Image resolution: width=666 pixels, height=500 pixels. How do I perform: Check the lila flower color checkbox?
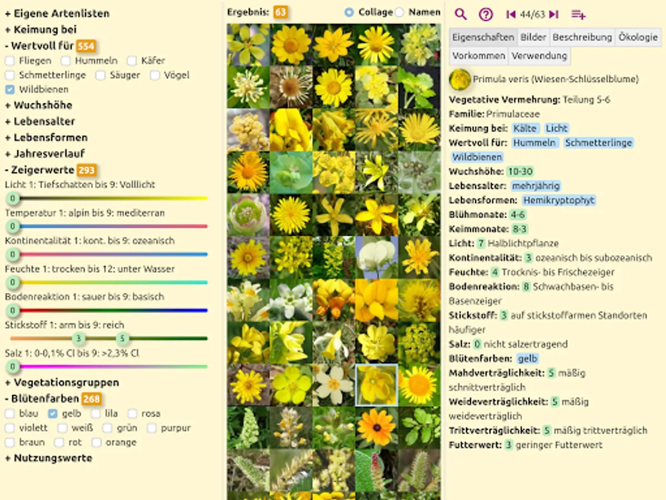96,413
